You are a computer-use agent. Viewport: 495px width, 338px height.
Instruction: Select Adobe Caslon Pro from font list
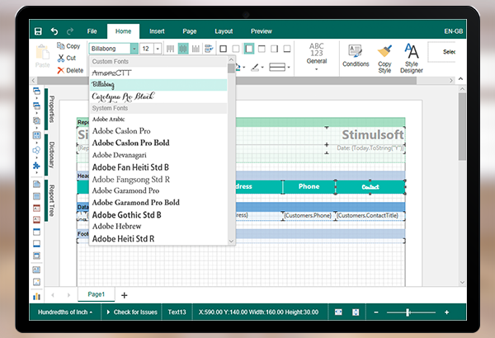(x=121, y=131)
